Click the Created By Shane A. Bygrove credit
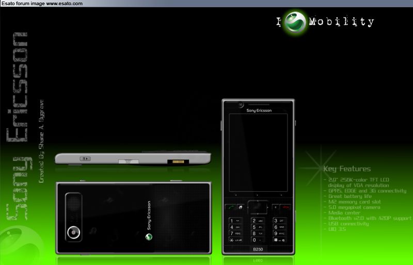413x265 pixels. [x=41, y=141]
